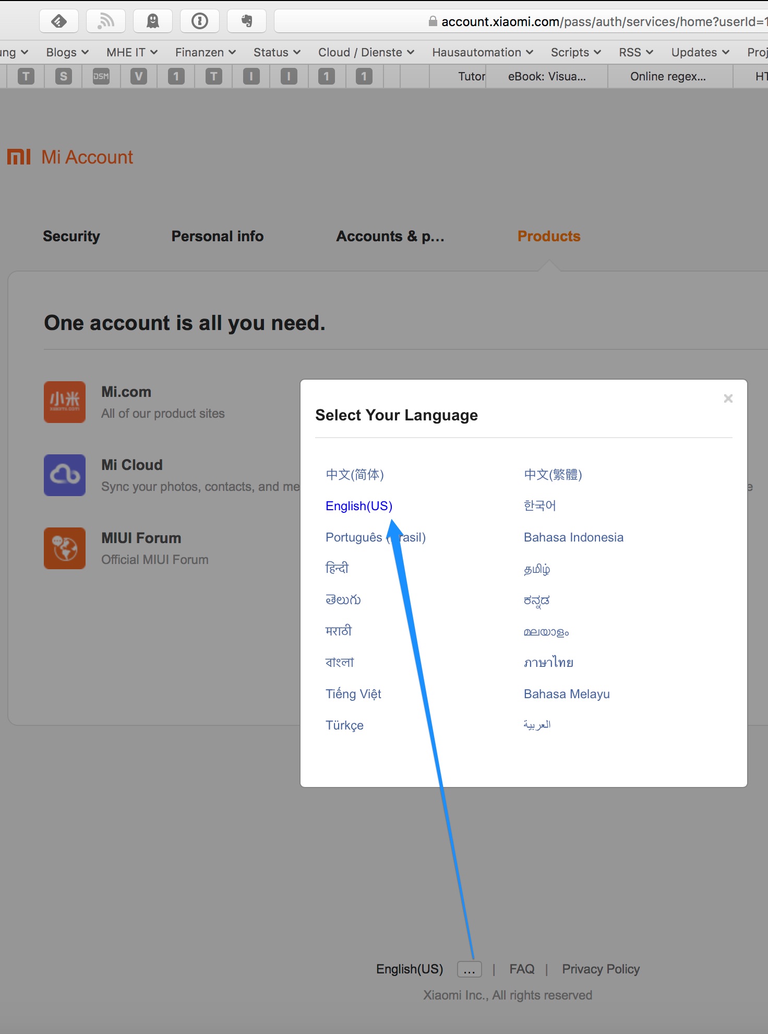Expand the Status bookmarks folder
Viewport: 768px width, 1034px height.
point(277,52)
